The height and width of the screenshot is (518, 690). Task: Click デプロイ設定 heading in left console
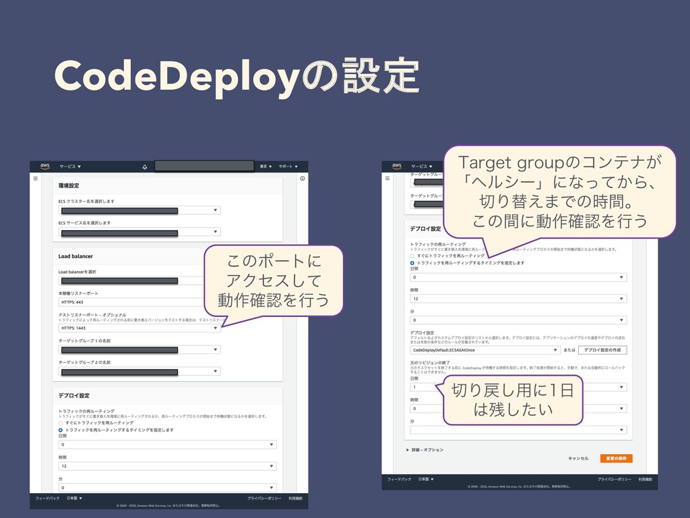coord(74,395)
